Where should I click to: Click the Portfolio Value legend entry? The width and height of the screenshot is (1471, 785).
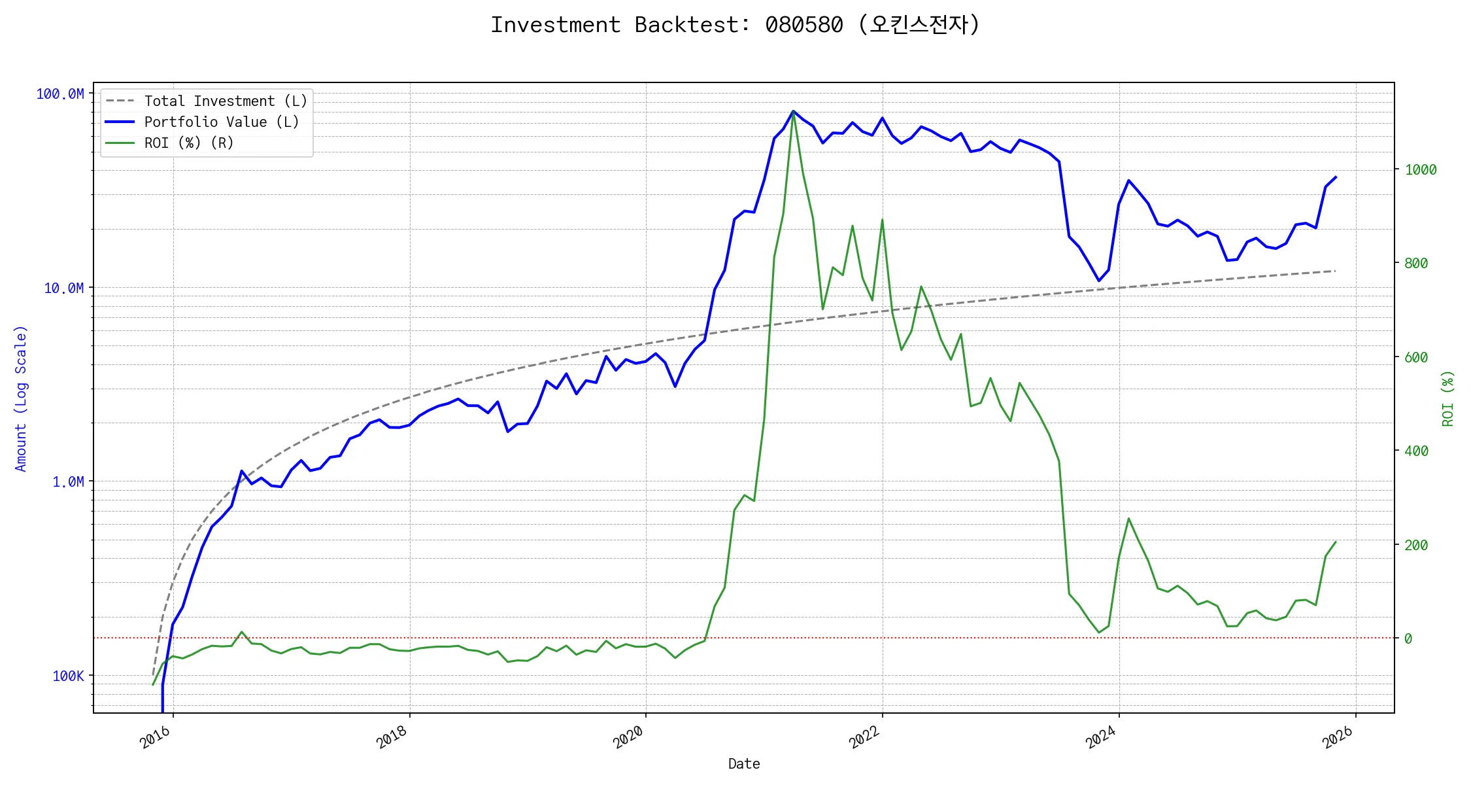pos(221,122)
